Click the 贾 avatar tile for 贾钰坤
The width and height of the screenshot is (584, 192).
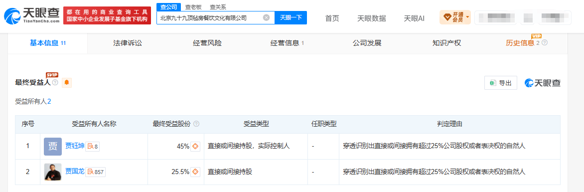pyautogui.click(x=53, y=147)
